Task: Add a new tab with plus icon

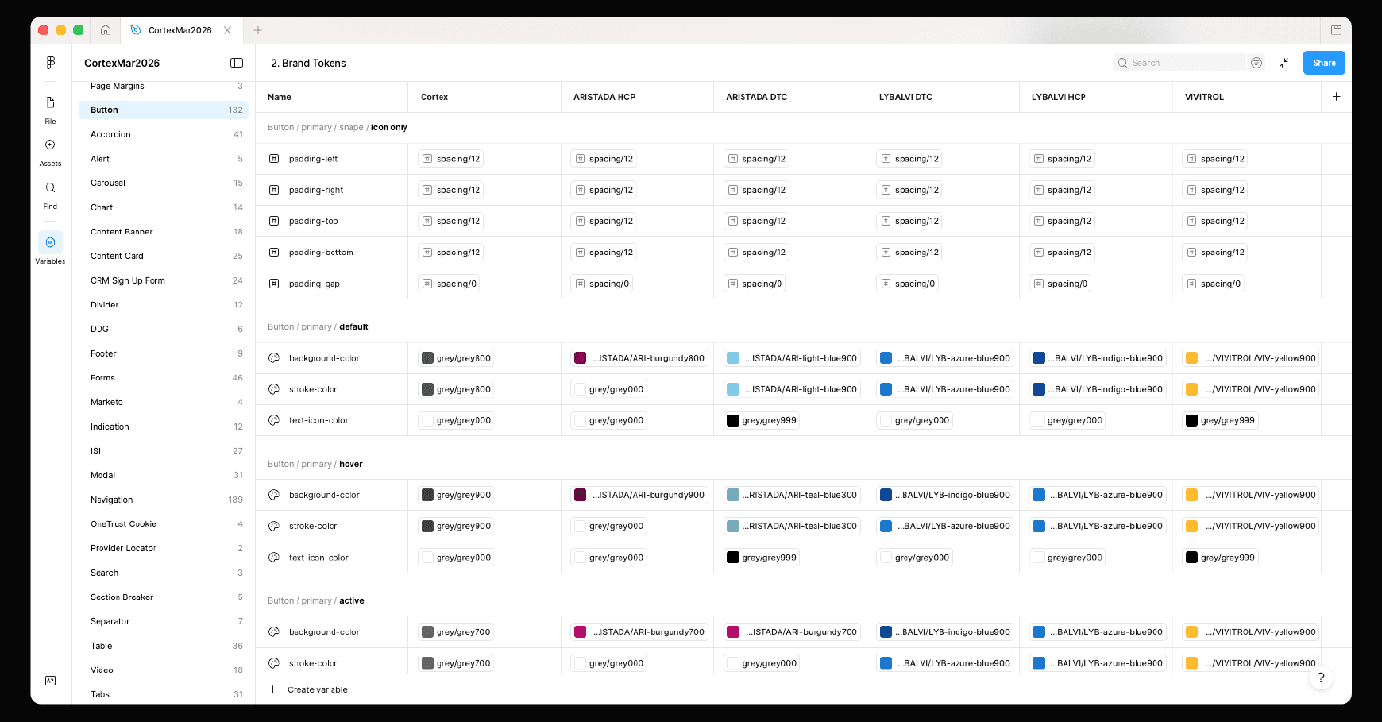Action: point(257,30)
